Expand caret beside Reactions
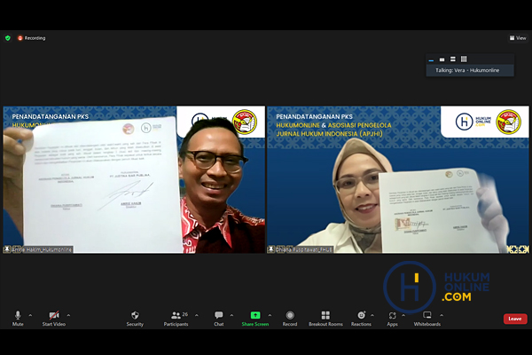This screenshot has width=532, height=355. [372, 315]
